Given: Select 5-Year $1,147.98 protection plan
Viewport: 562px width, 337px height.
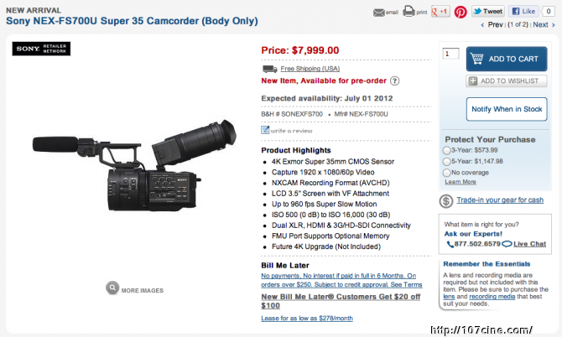Looking at the screenshot, I should click(x=446, y=162).
